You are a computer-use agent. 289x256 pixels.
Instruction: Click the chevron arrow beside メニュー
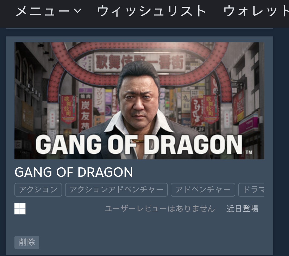(x=77, y=11)
